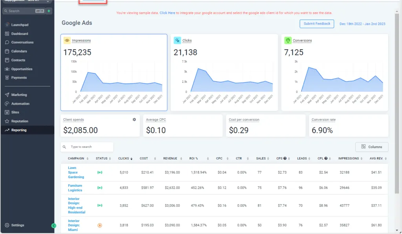Open the Columns selector
Image resolution: width=402 pixels, height=234 pixels.
(371, 147)
